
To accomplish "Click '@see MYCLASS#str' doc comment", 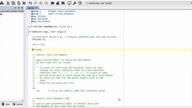I will [41, 21].
